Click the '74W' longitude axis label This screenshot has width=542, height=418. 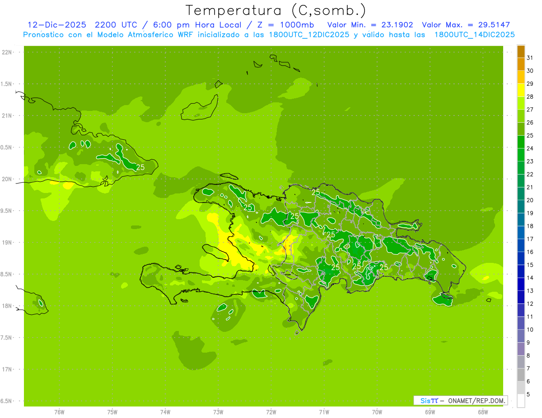click(x=165, y=412)
